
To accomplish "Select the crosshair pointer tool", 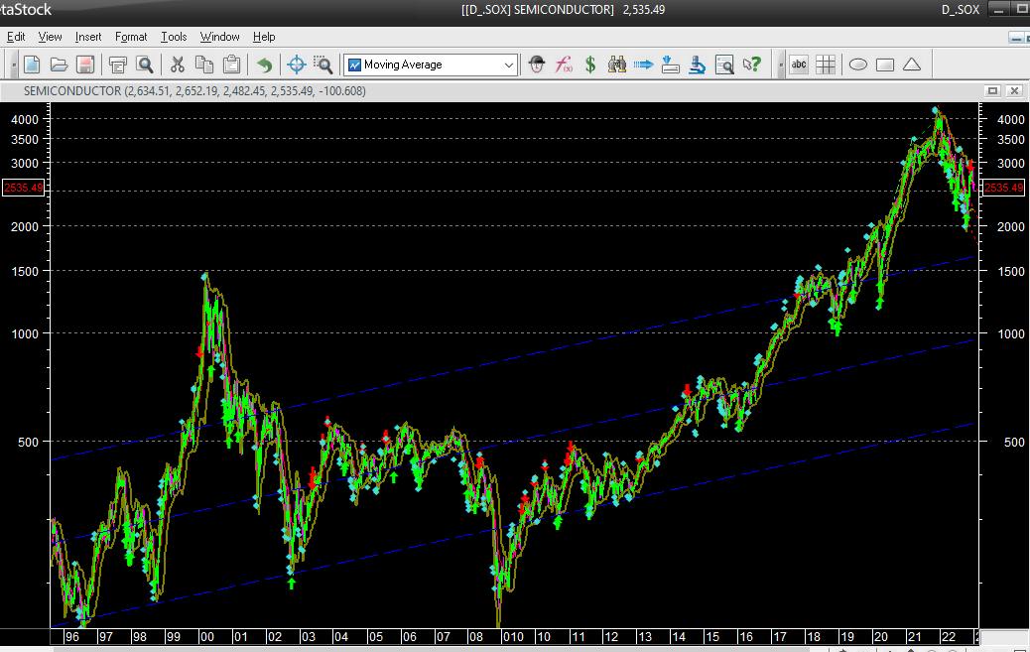I will (x=296, y=65).
